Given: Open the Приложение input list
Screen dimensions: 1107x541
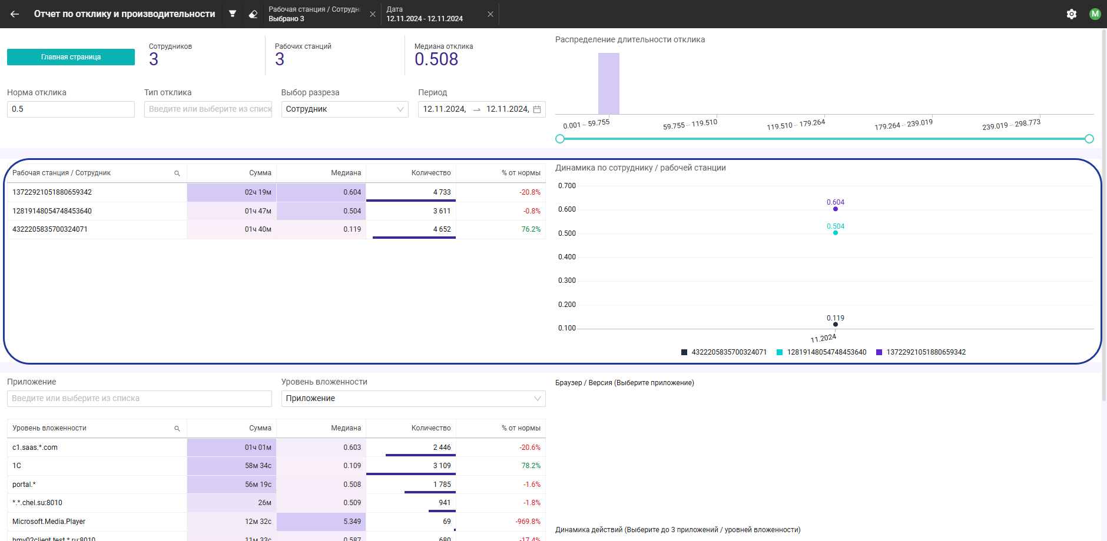Looking at the screenshot, I should [x=140, y=399].
